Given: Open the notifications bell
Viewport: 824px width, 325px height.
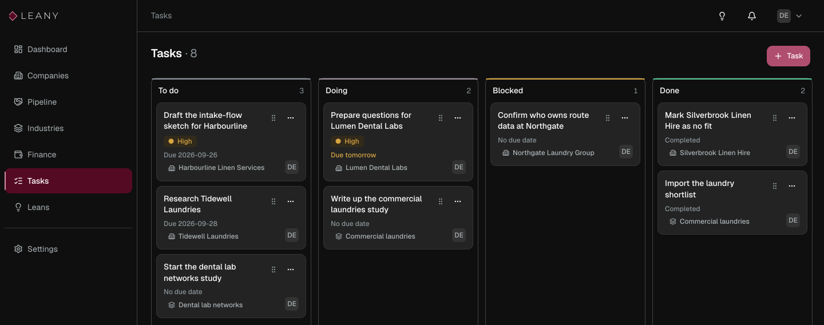Looking at the screenshot, I should point(752,16).
